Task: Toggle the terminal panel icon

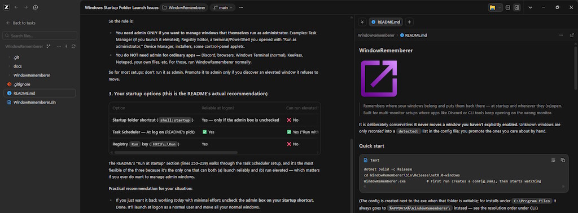Action: 507,7
